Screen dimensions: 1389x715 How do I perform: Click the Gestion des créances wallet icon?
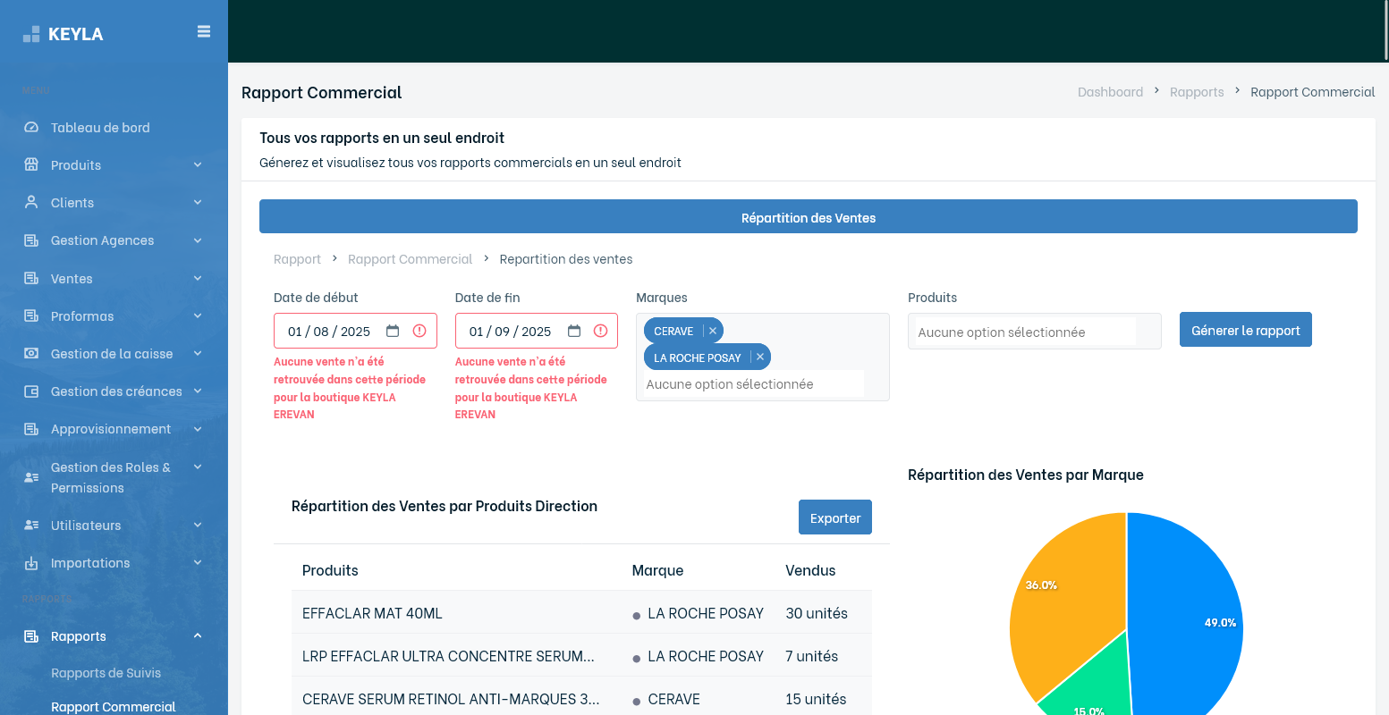(x=31, y=391)
